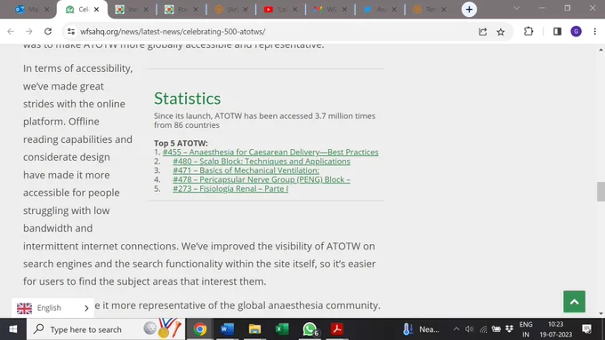This screenshot has width=605, height=340.
Task: Open Chrome from the taskbar
Action: (x=200, y=329)
